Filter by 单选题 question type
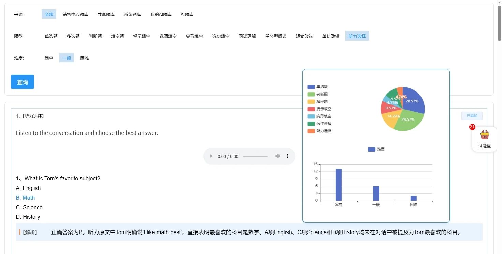 tap(51, 36)
